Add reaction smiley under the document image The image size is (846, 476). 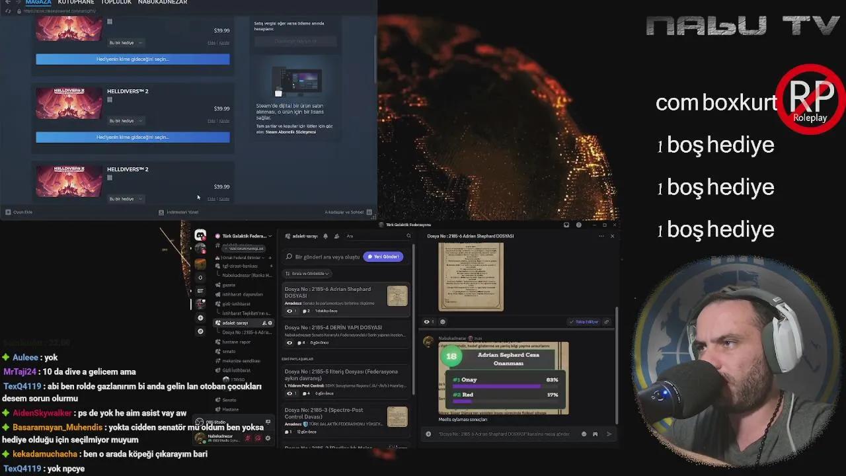443,322
